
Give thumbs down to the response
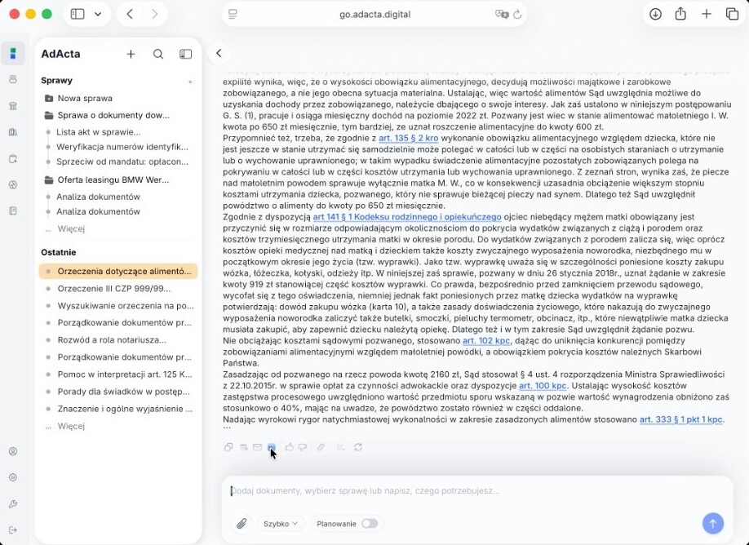pyautogui.click(x=303, y=447)
